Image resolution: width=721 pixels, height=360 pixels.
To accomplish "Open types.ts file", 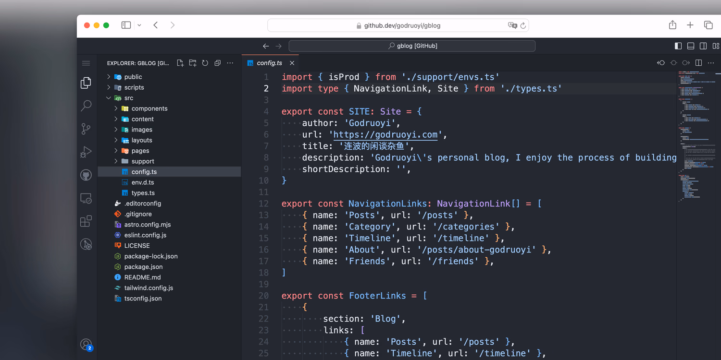I will tap(169, 193).
